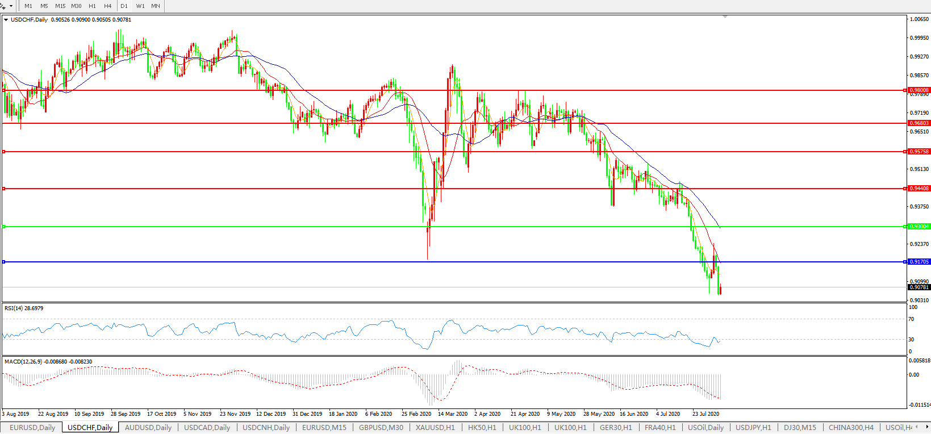Screen dimensions: 931x434
Task: Select the red 0.98008 price level label
Action: tap(919, 90)
